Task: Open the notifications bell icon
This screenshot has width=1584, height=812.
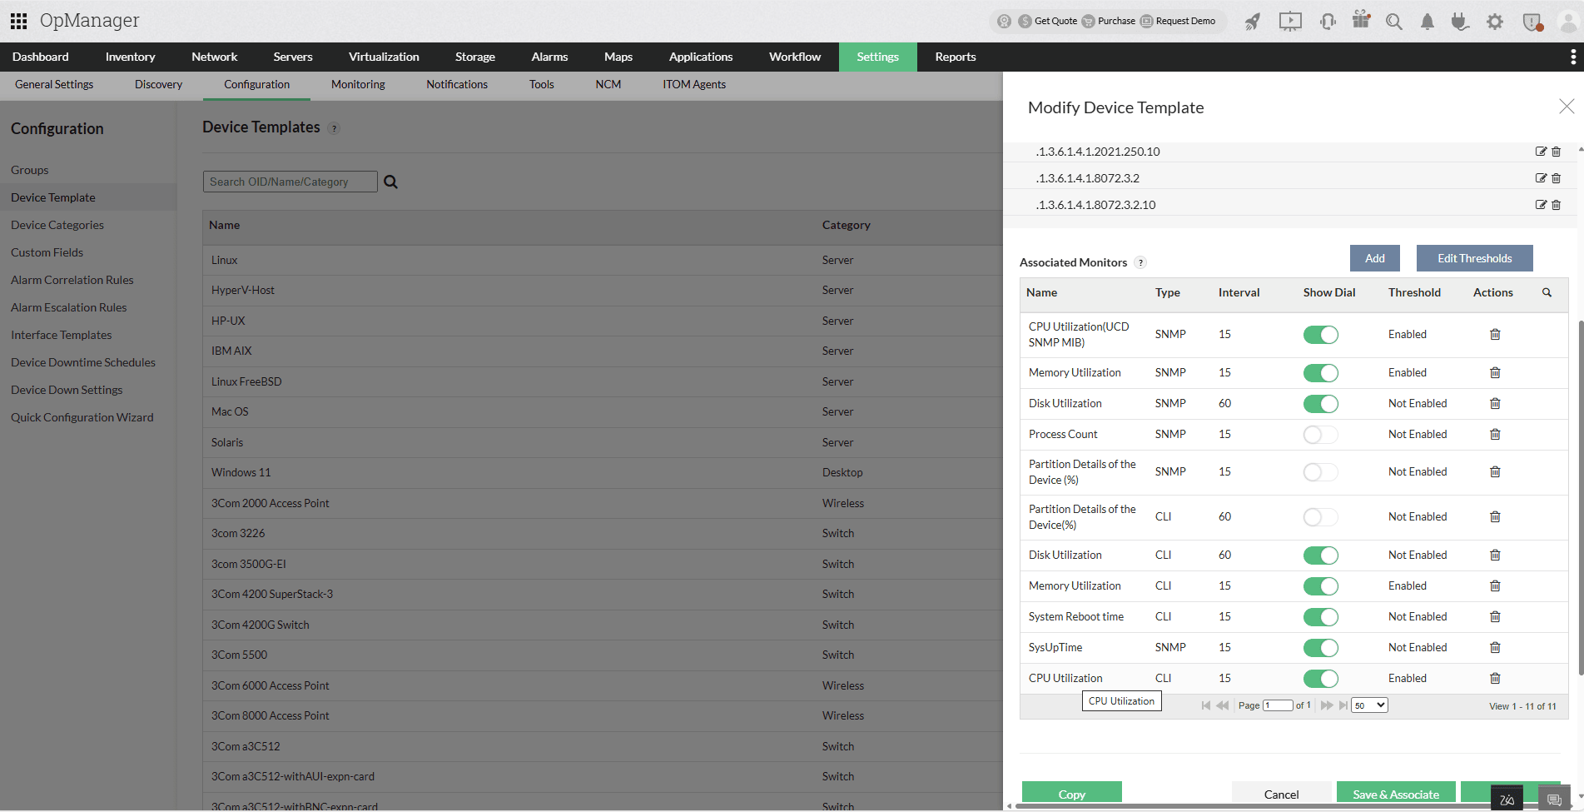Action: (1427, 21)
